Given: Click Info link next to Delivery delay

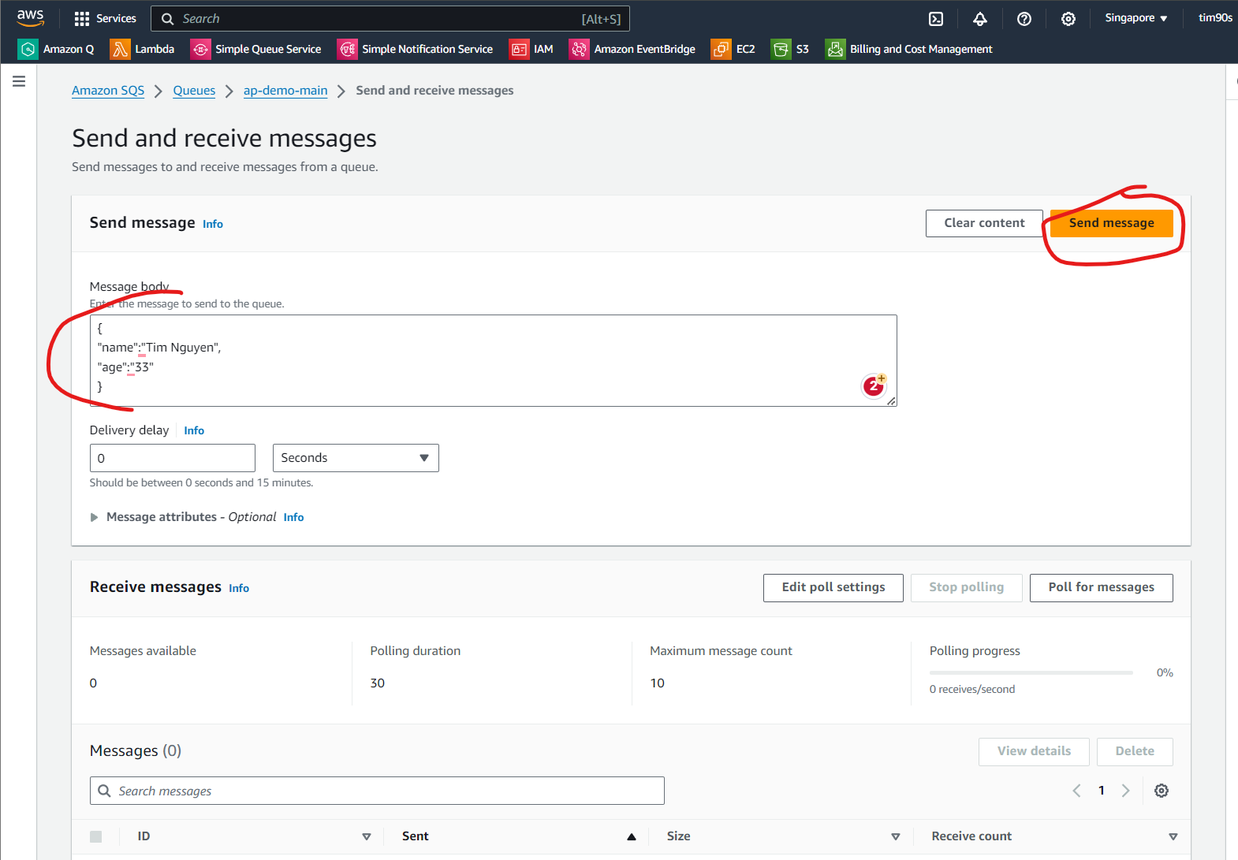Looking at the screenshot, I should (194, 430).
